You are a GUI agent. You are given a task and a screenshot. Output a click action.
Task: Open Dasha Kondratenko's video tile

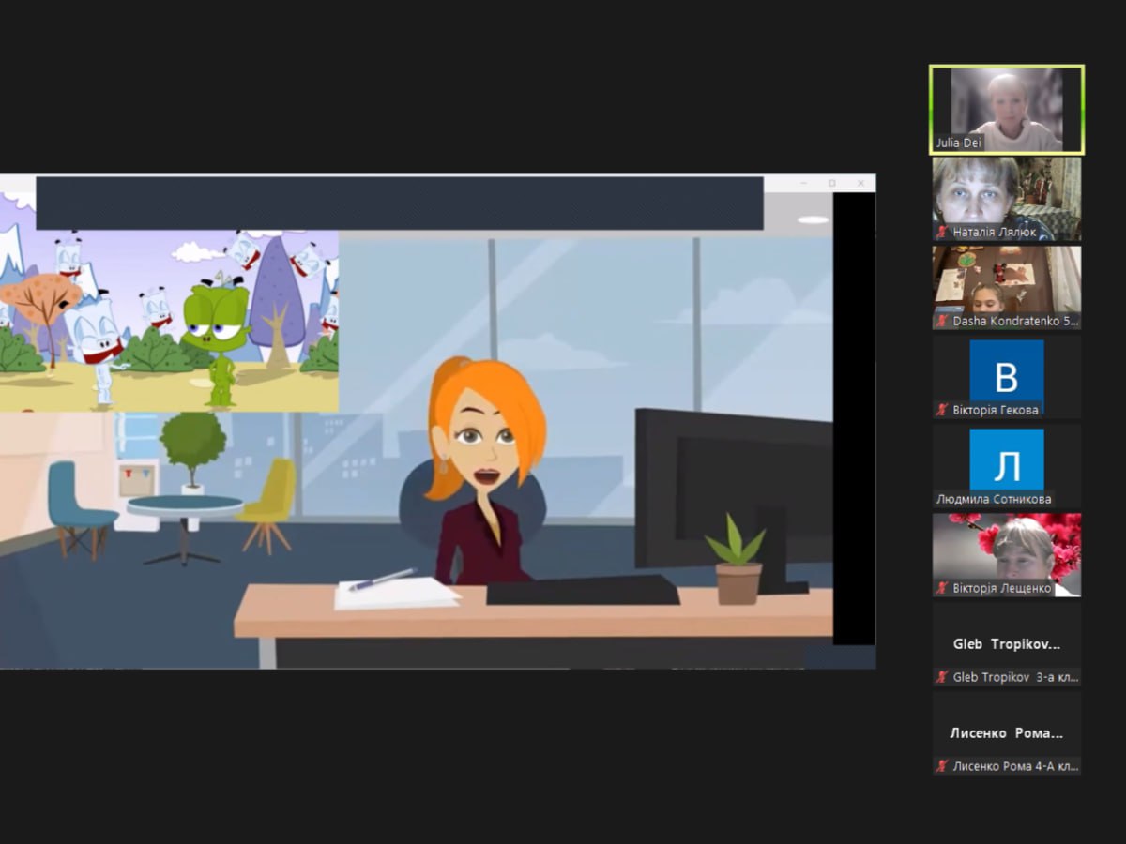pos(1006,279)
